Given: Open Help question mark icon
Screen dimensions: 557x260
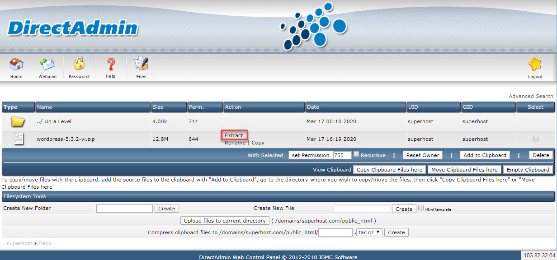Looking at the screenshot, I should pos(111,65).
